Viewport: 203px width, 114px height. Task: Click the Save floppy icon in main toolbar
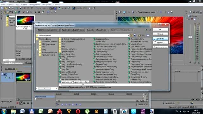point(9,8)
